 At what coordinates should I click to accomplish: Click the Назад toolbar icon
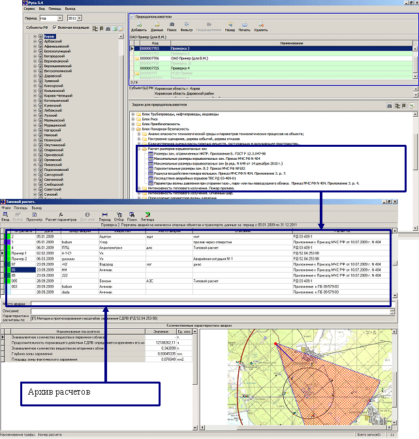230,27
